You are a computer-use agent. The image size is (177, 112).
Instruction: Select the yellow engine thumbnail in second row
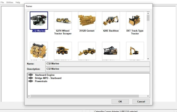39,51
